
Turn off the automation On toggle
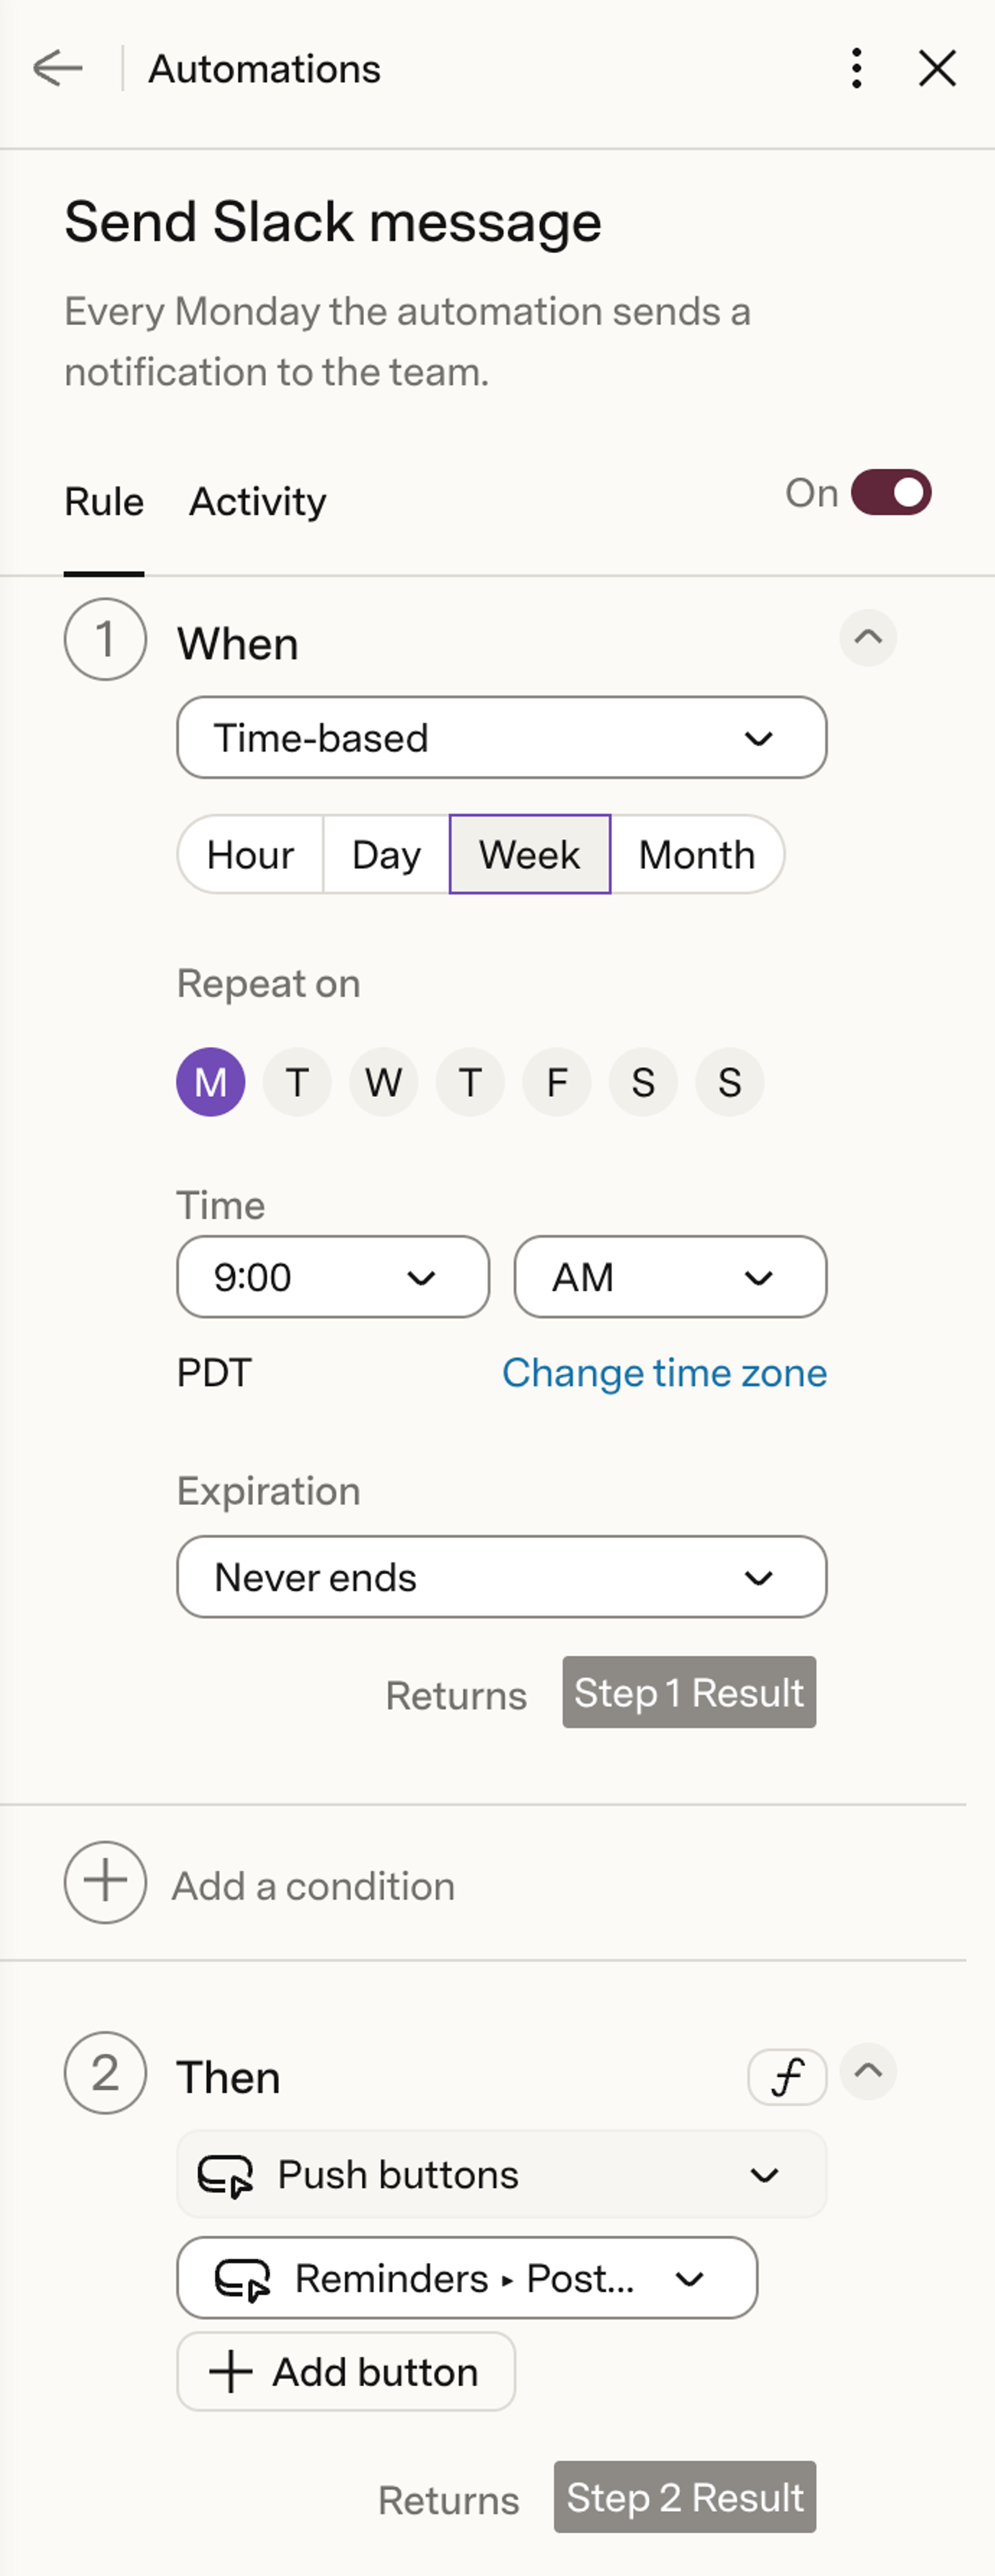click(890, 493)
